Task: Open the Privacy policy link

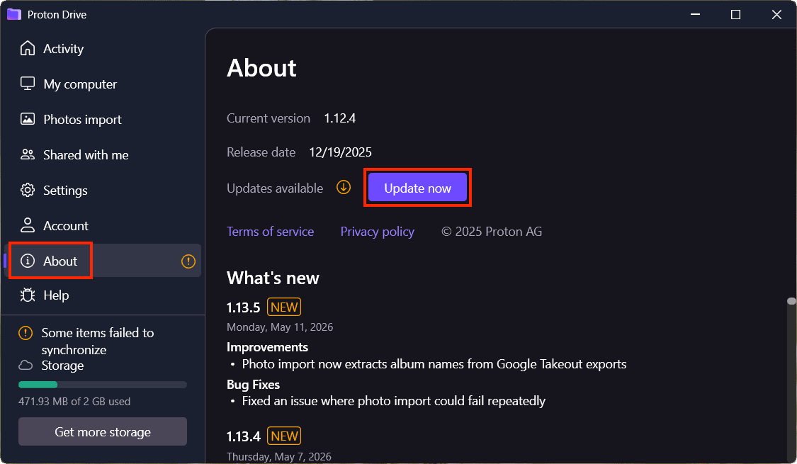Action: pos(377,232)
